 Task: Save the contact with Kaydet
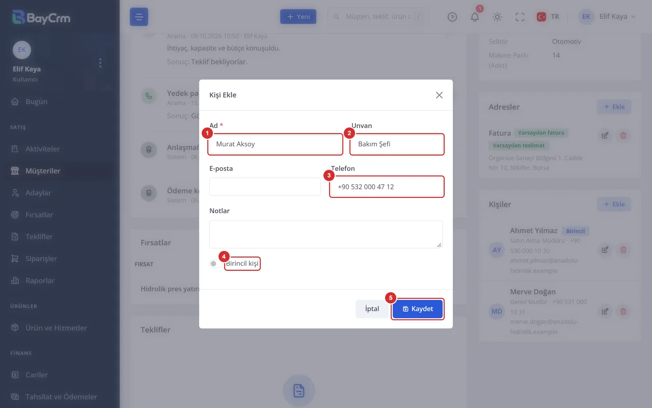click(418, 309)
